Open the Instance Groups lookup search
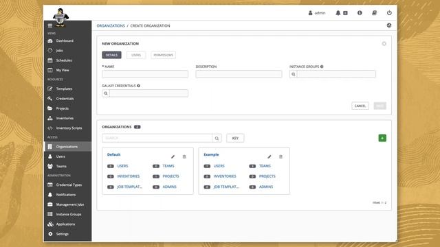440x247 pixels. click(x=294, y=74)
